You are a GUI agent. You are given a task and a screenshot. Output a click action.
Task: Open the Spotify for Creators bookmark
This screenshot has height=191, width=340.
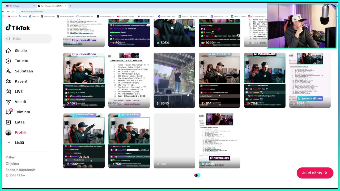tap(146, 16)
